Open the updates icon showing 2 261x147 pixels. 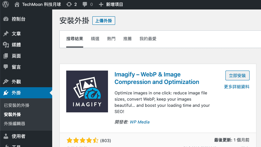[x=69, y=4]
